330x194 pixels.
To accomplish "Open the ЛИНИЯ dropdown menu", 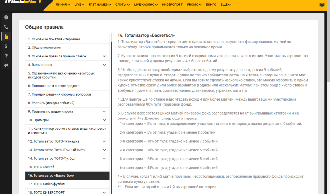I will click(x=63, y=4).
